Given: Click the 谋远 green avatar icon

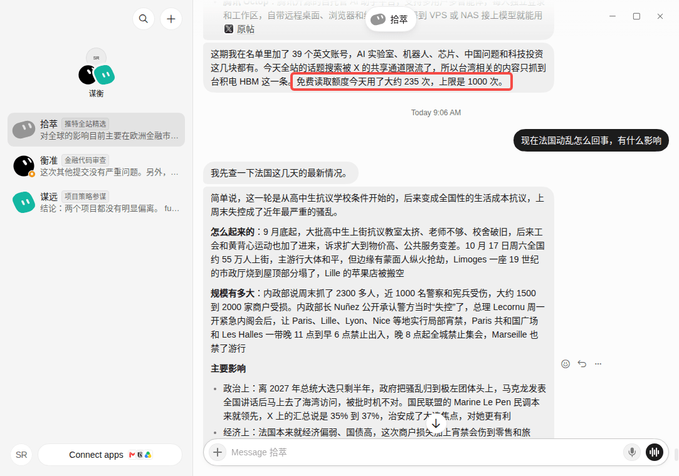Looking at the screenshot, I should coord(24,202).
